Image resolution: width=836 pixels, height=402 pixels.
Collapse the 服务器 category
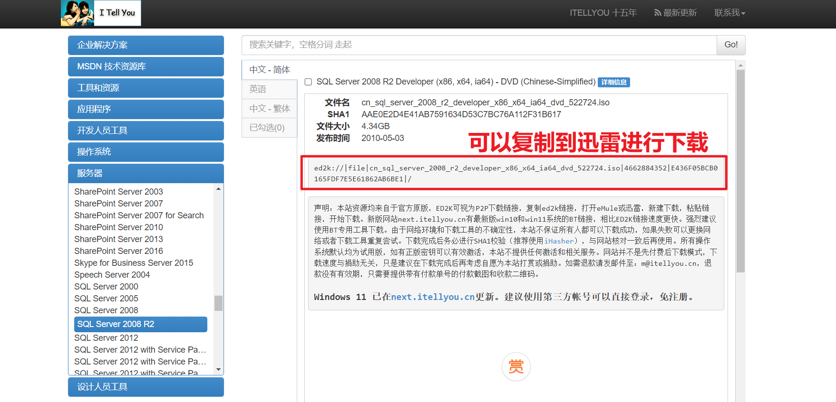point(146,173)
